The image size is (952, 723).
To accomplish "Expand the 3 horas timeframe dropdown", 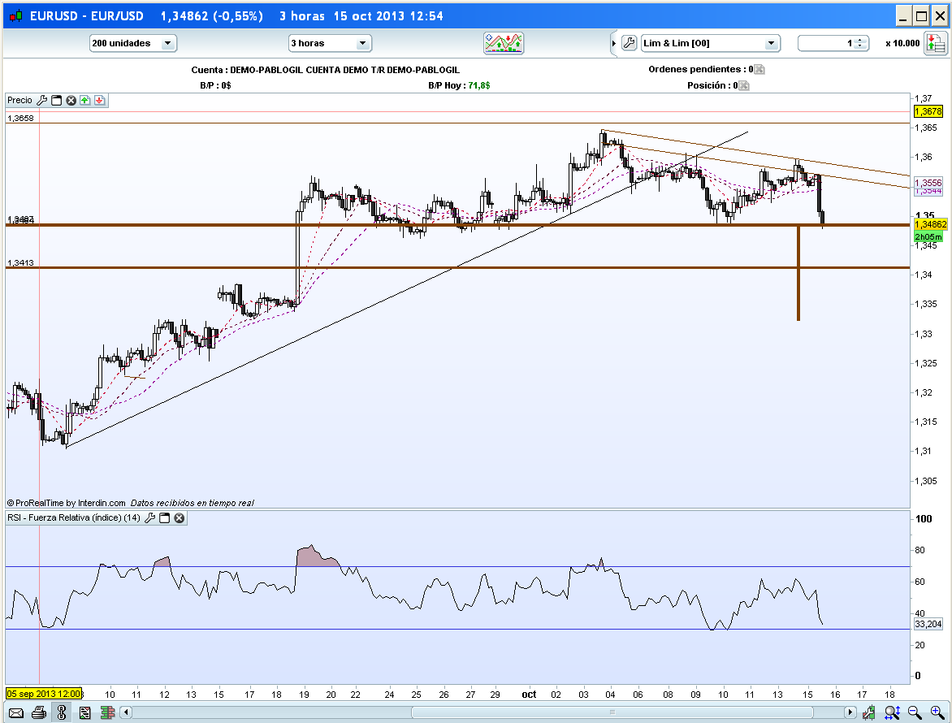I will (x=329, y=43).
